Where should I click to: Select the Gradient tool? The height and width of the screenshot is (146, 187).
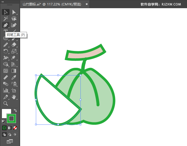(14, 71)
